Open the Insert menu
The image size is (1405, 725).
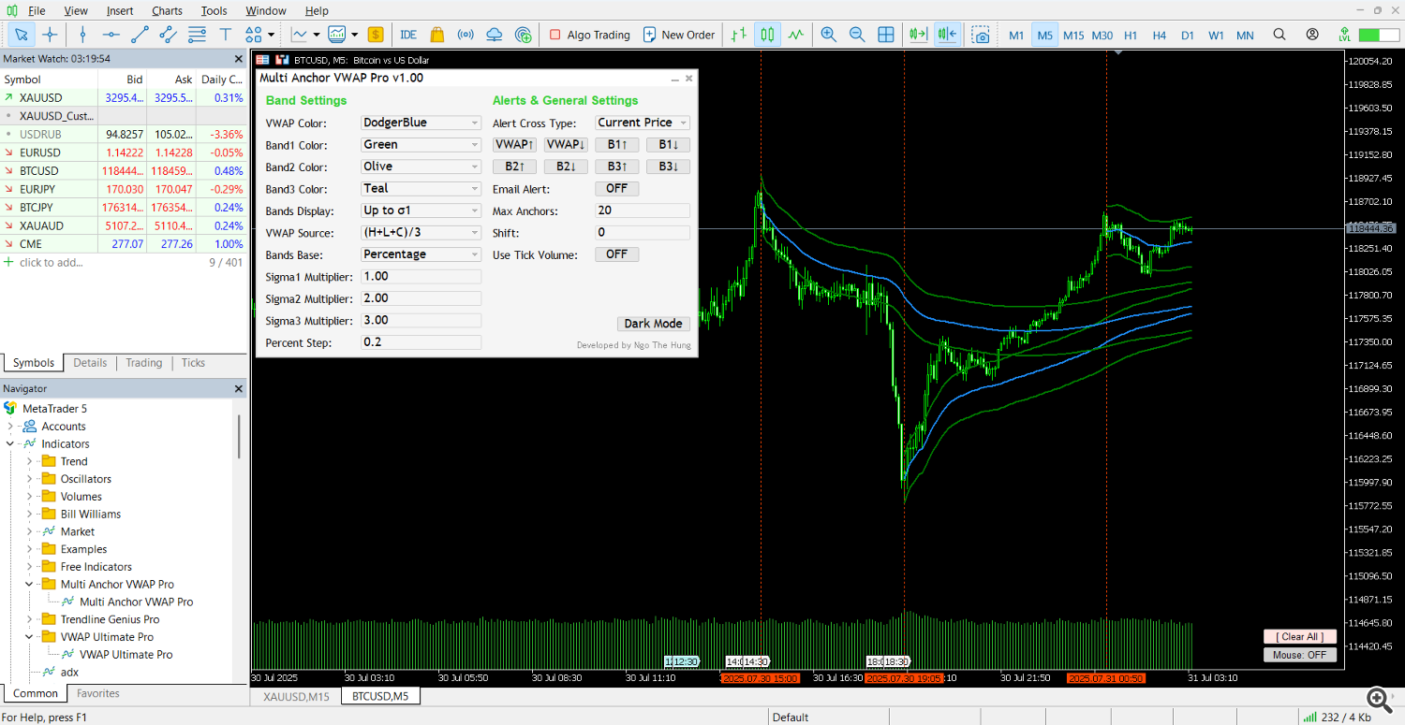tap(120, 10)
